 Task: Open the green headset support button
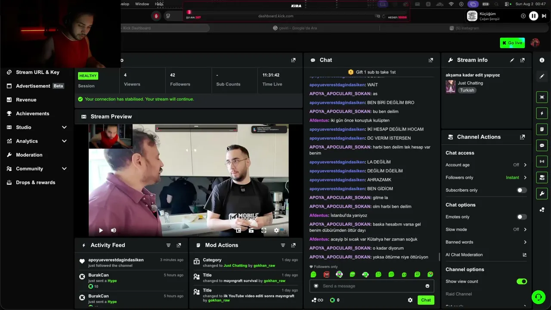(538, 297)
